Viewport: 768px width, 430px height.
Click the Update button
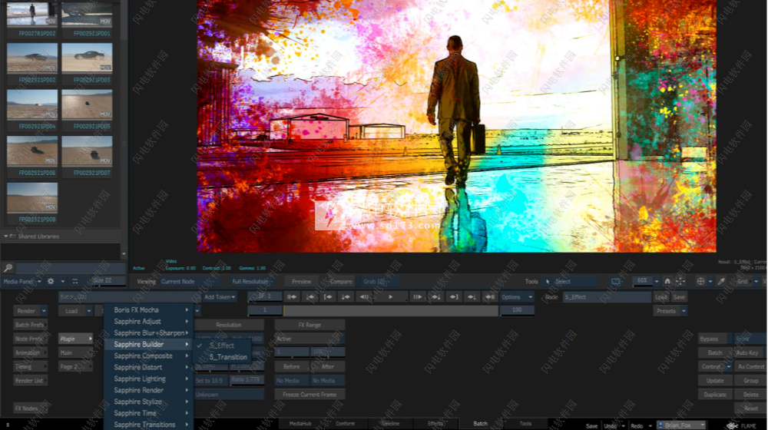point(715,381)
